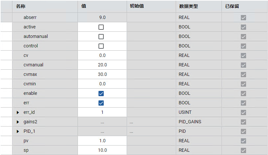
Task: Click the 已保留 column header
Action: (x=232, y=6)
